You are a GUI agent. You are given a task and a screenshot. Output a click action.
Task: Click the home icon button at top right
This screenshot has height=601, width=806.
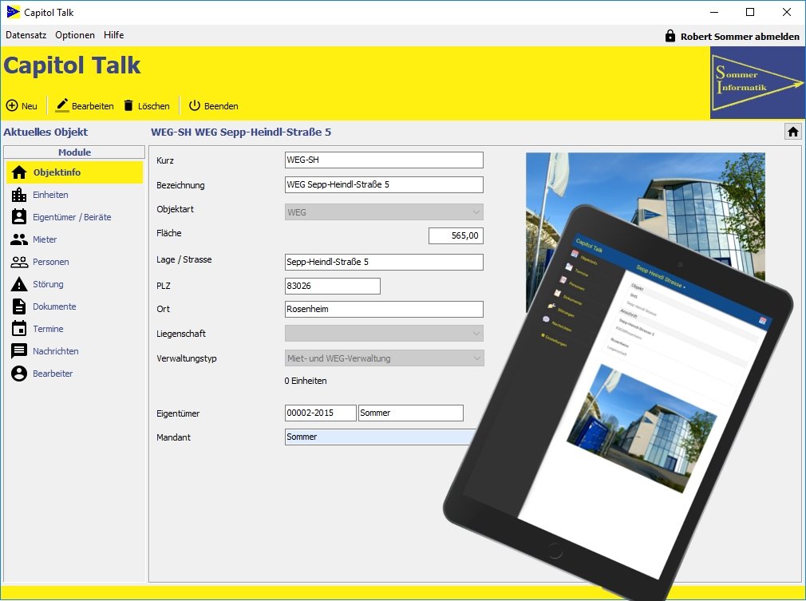click(793, 132)
